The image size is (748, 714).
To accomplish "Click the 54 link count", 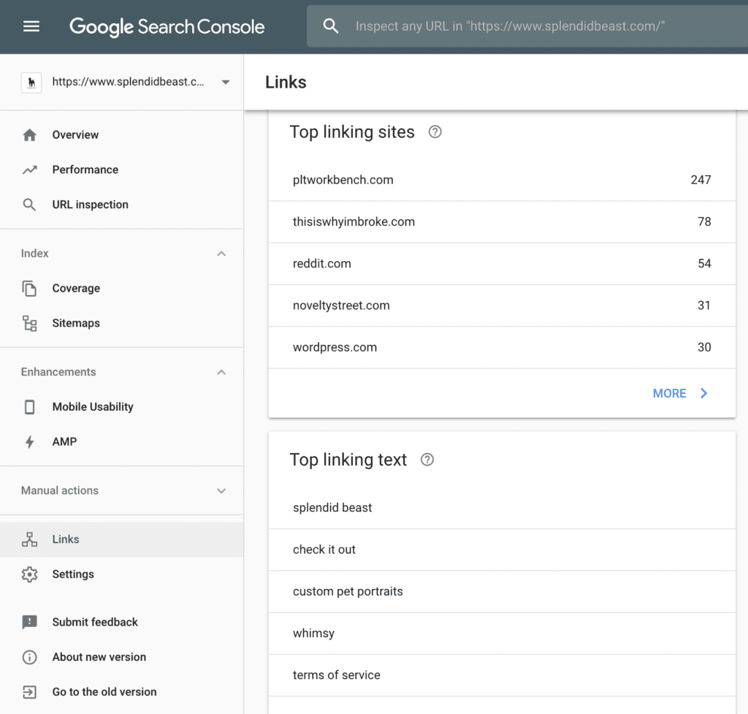I will click(x=704, y=264).
